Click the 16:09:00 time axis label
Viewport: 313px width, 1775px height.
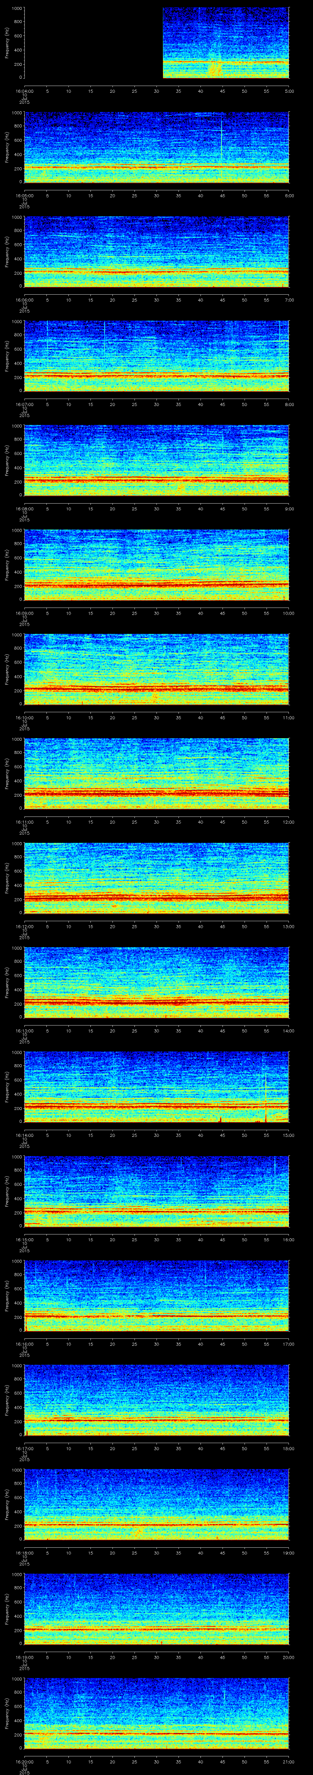point(24,613)
